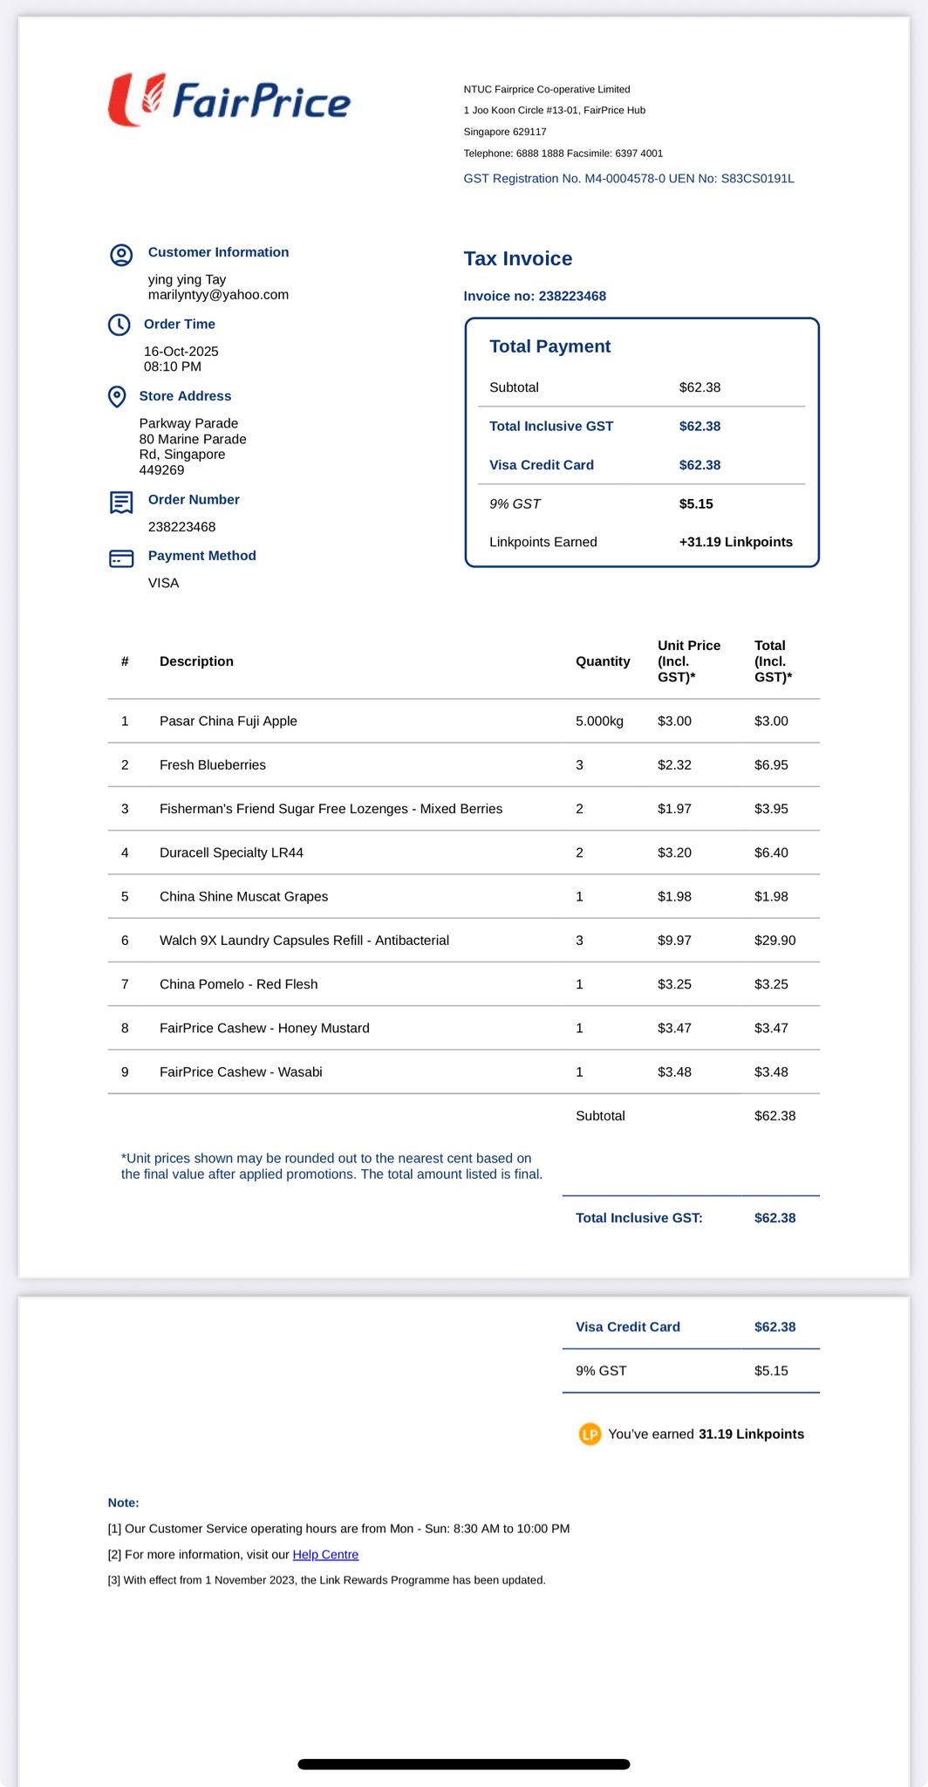Click the Customer Information person icon
Viewport: 928px width, 1787px height.
pos(121,255)
